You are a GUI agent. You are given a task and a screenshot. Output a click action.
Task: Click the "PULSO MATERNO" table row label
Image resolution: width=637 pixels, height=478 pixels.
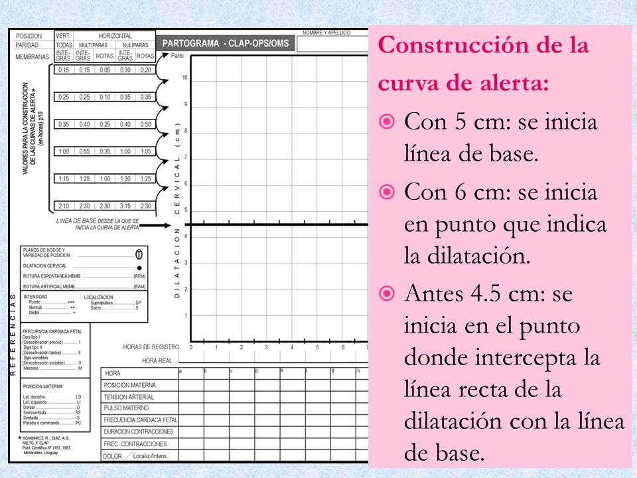click(126, 408)
